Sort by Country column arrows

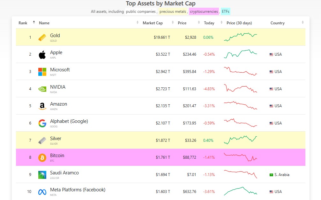point(302,22)
